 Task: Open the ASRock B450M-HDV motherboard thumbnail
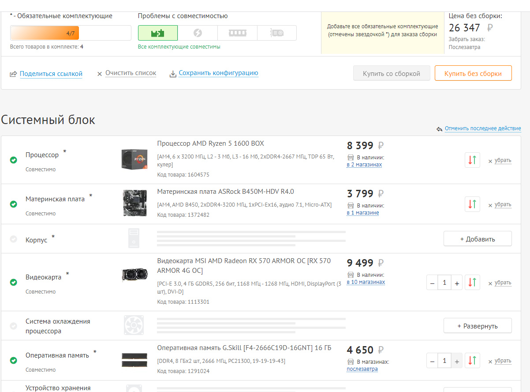[x=134, y=203]
